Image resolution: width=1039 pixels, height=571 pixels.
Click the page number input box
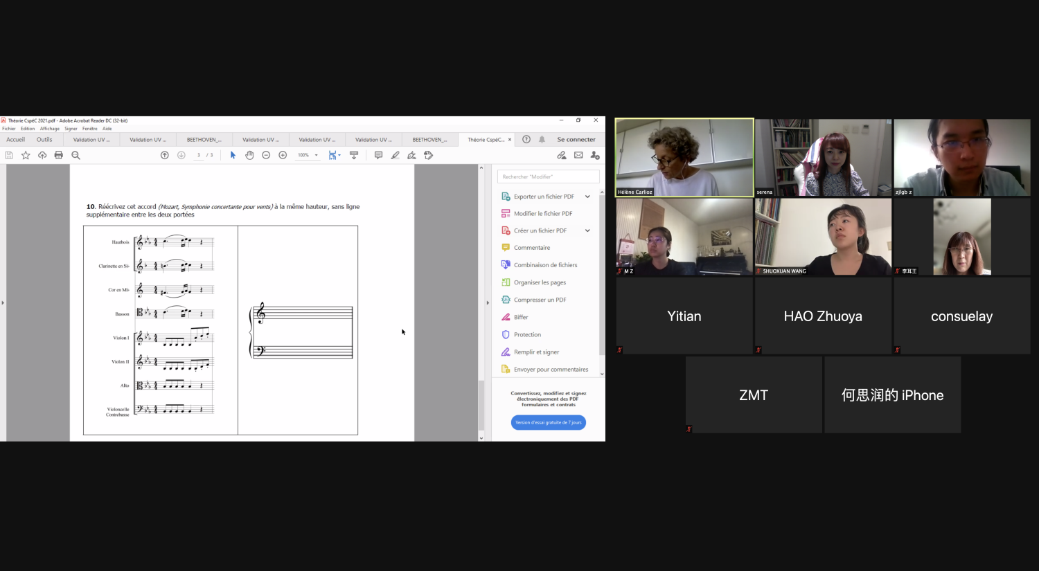pos(199,155)
